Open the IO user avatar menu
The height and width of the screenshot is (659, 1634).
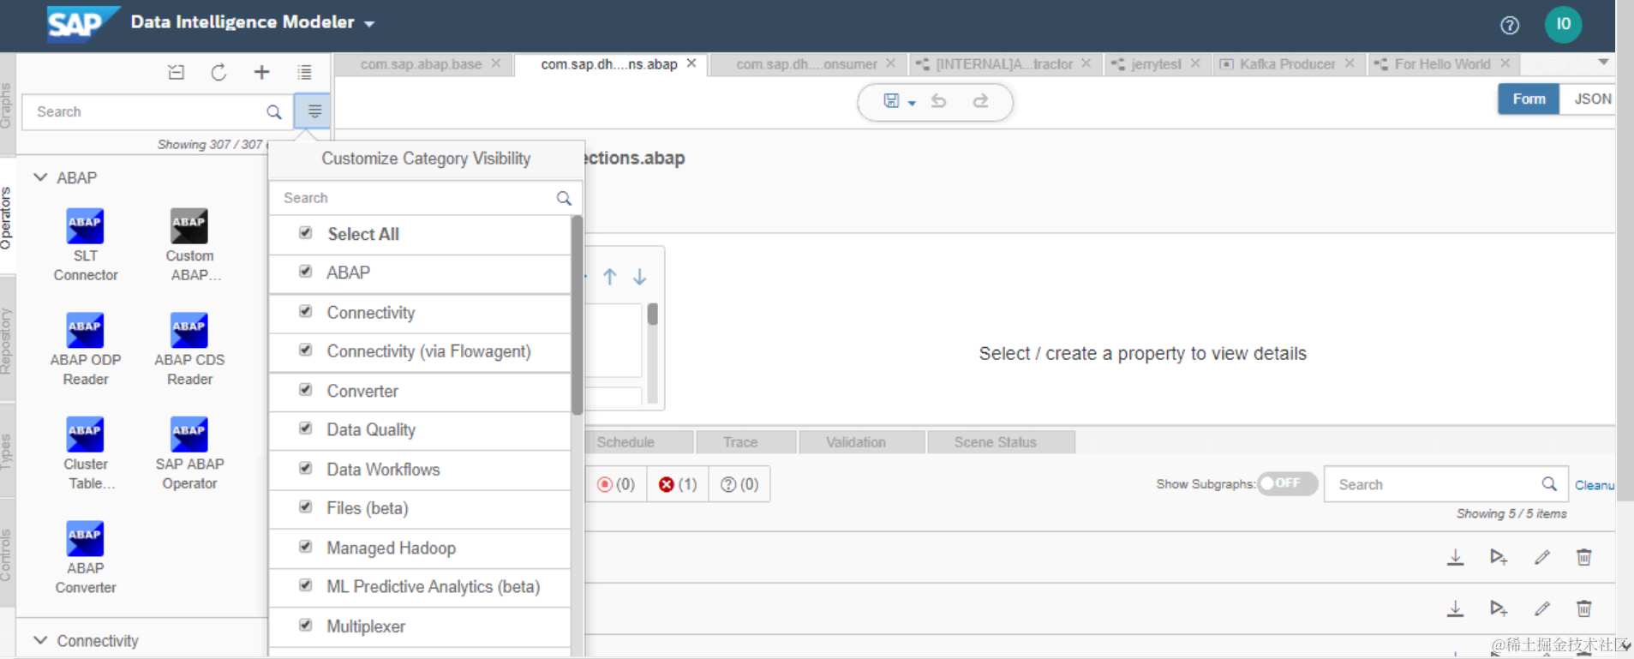[x=1563, y=24]
